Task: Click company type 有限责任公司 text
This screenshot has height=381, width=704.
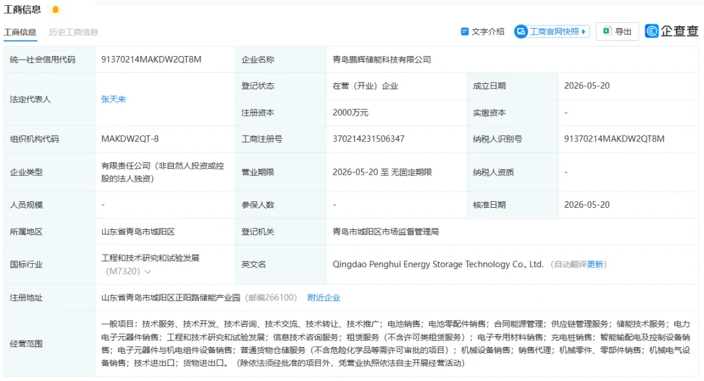Action: 162,172
